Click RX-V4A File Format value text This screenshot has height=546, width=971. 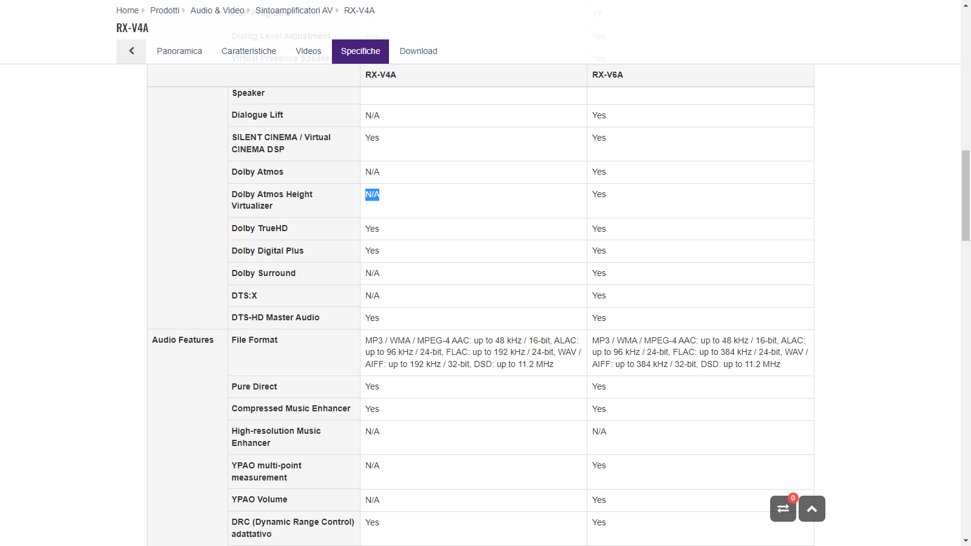[x=473, y=352]
